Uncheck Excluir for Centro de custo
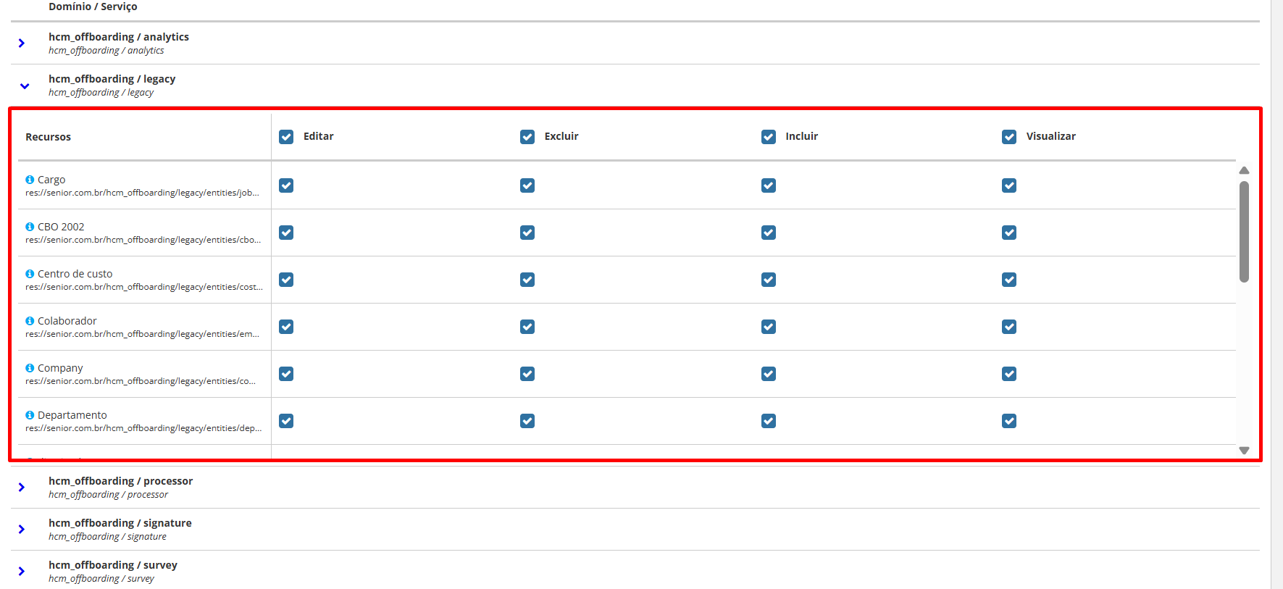The image size is (1283, 589). (527, 280)
